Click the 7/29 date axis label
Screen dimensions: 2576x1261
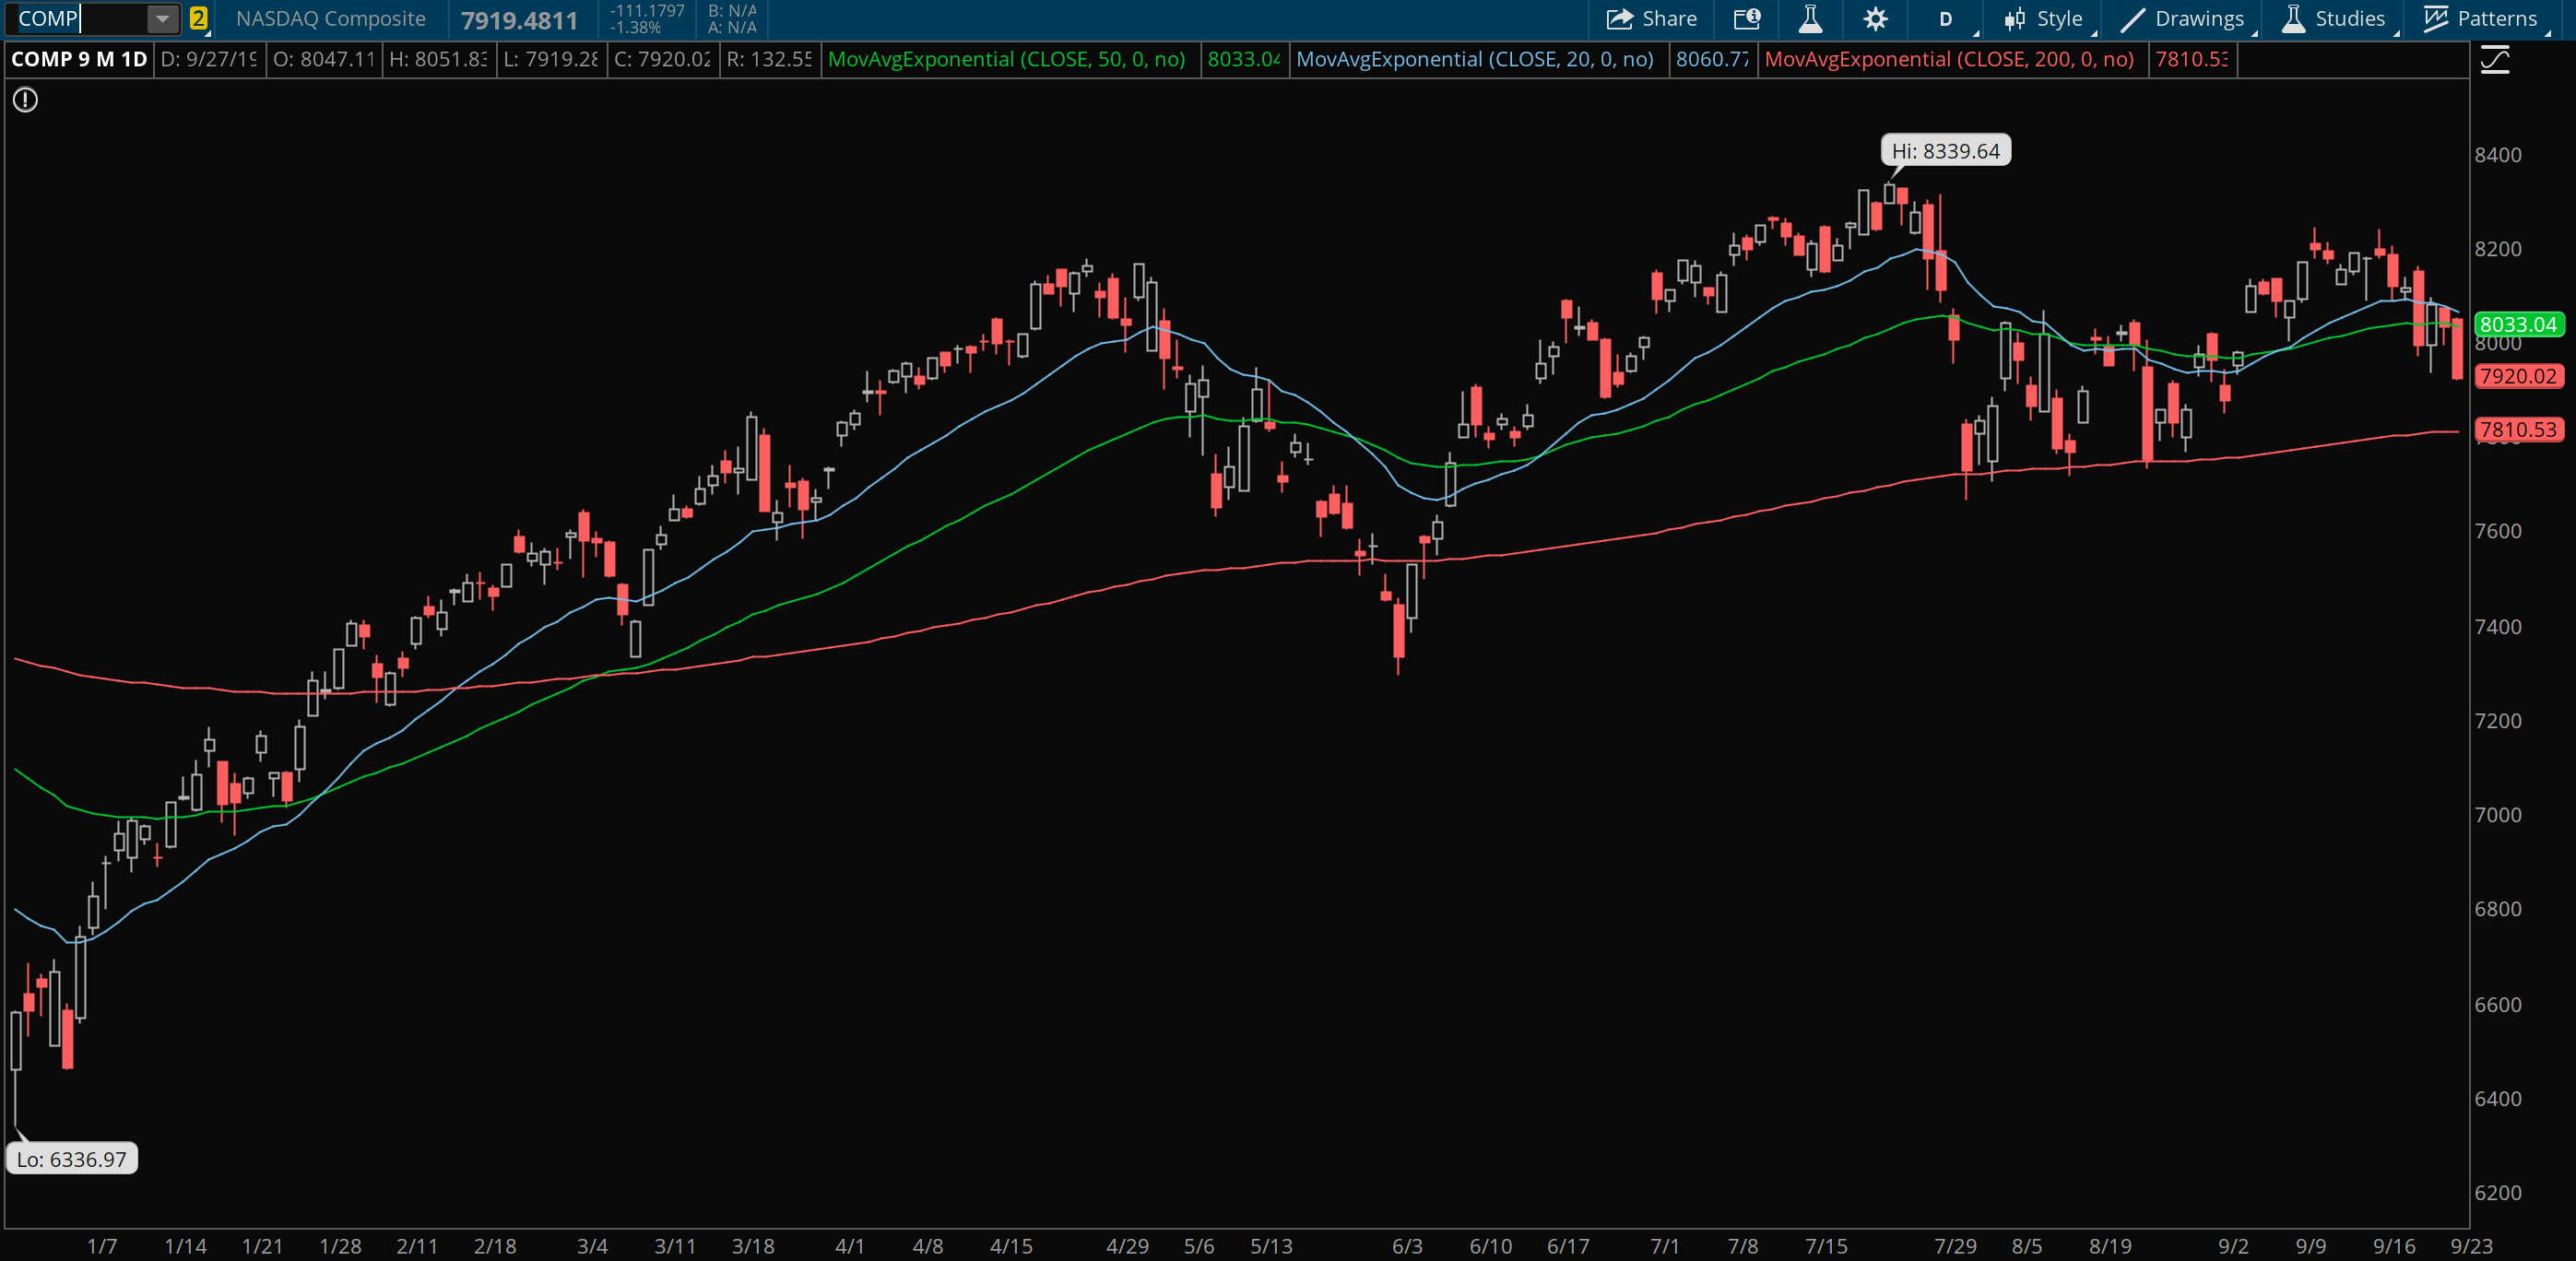point(1955,1246)
